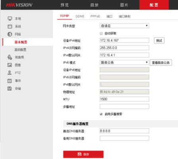The width and height of the screenshot is (178, 159).
Task: Select the configuration (配置) top menu
Action: [x=154, y=5]
